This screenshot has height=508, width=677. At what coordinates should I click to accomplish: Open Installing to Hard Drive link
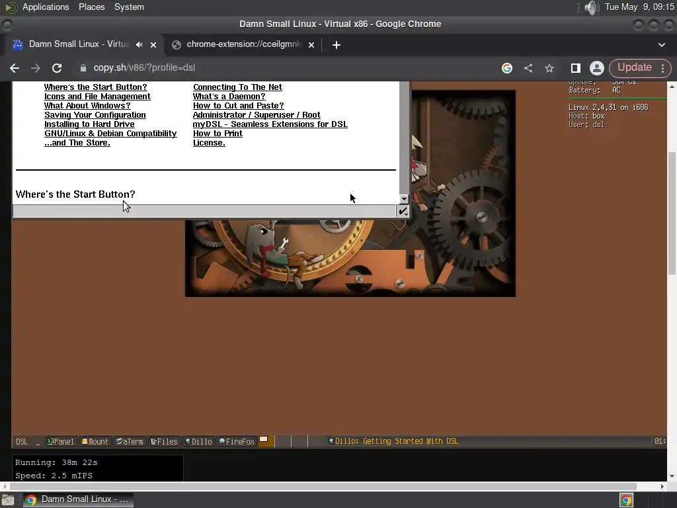click(x=89, y=124)
